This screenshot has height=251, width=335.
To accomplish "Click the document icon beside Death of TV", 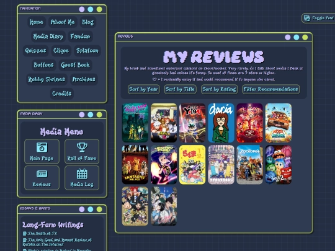I will (25, 234).
